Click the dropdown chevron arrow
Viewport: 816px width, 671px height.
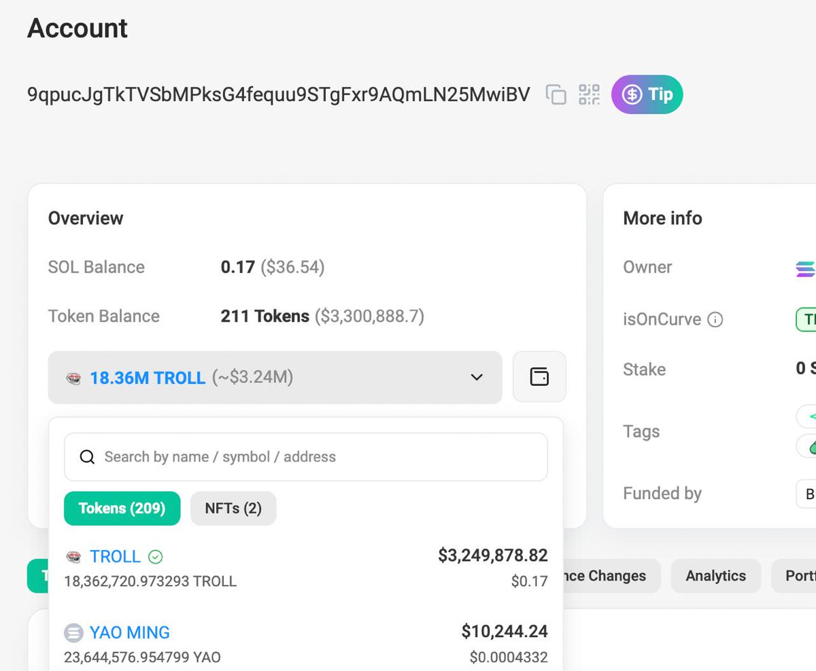click(x=477, y=377)
